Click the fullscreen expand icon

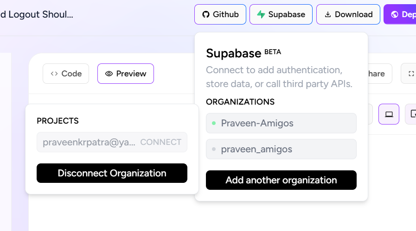pos(411,74)
